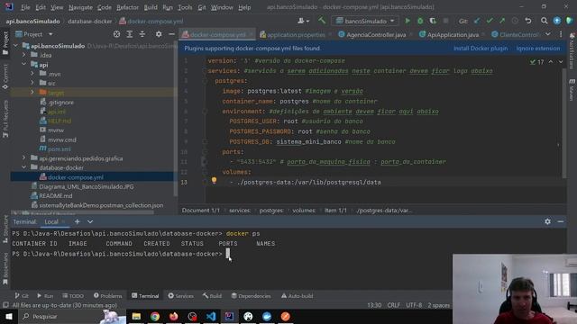Collapse the database-docker folder
577x324 pixels.
24,167
